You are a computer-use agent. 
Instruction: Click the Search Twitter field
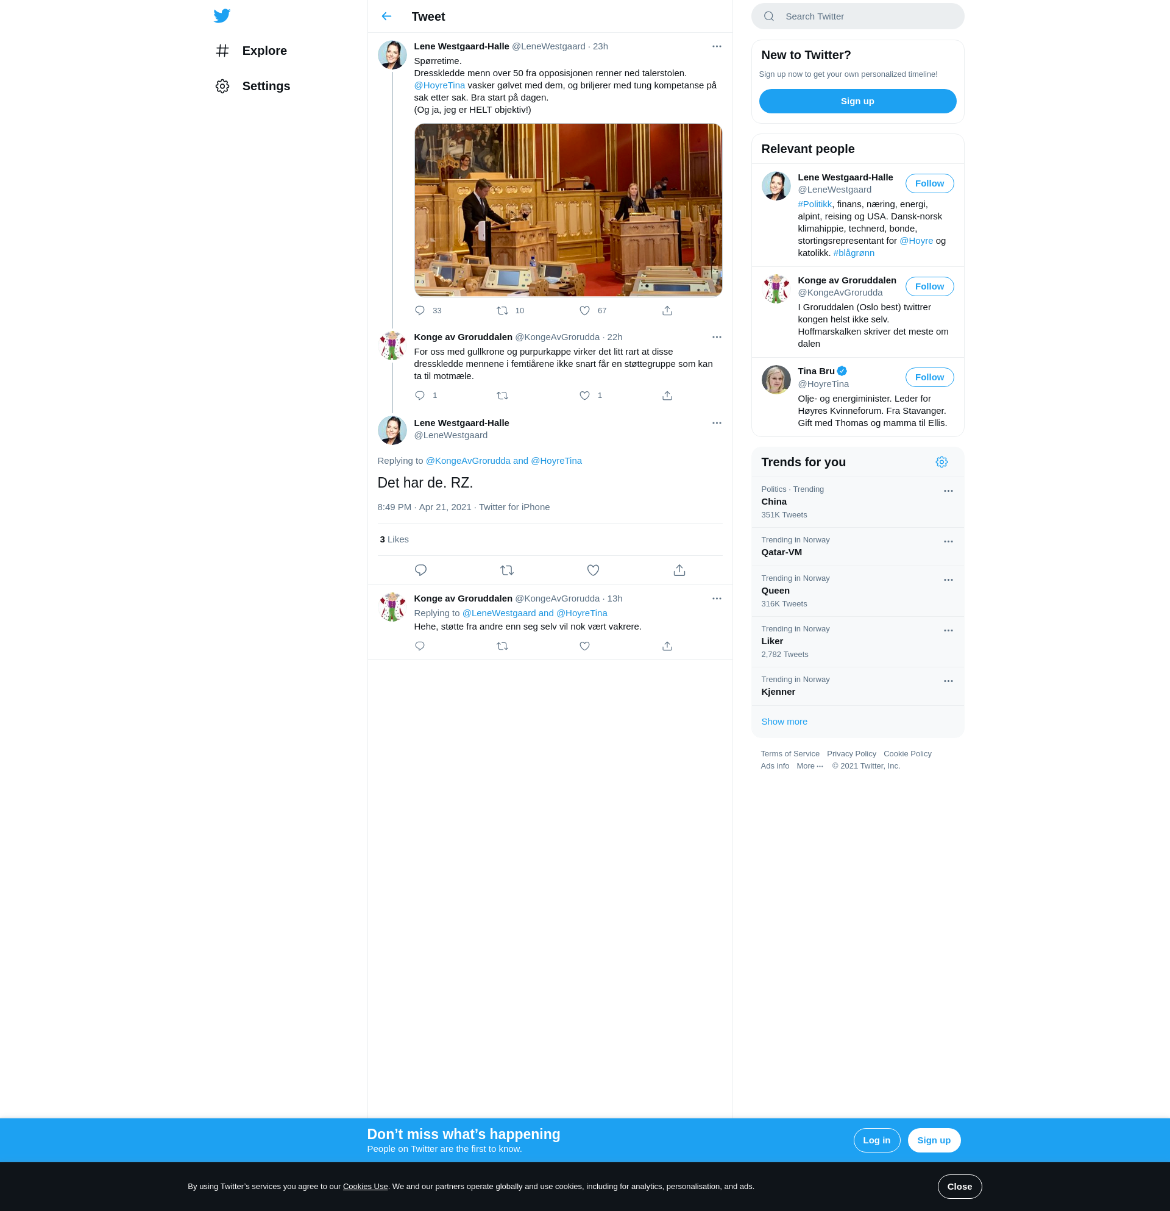pyautogui.click(x=857, y=16)
